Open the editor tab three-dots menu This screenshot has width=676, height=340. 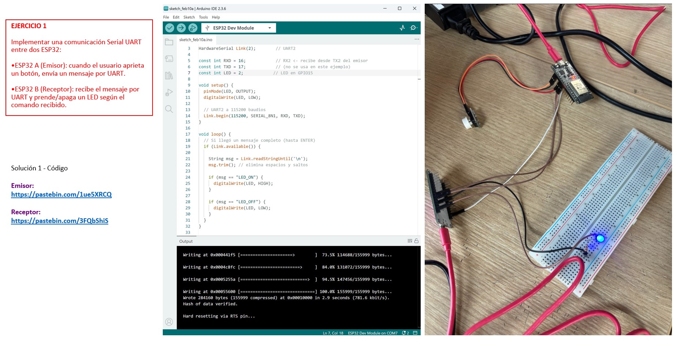pos(417,39)
